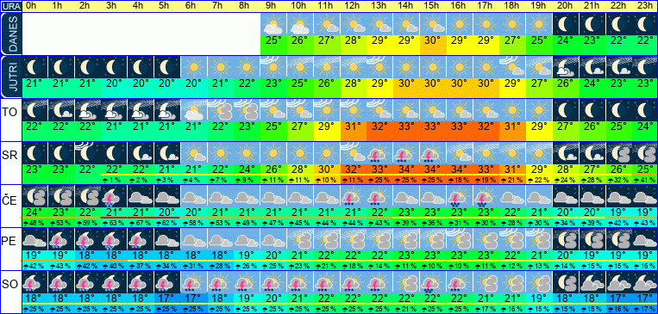Screen dimensions: 658x314
Task: Click the 63 % precipitation in the ČE row
Action: [x=115, y=223]
